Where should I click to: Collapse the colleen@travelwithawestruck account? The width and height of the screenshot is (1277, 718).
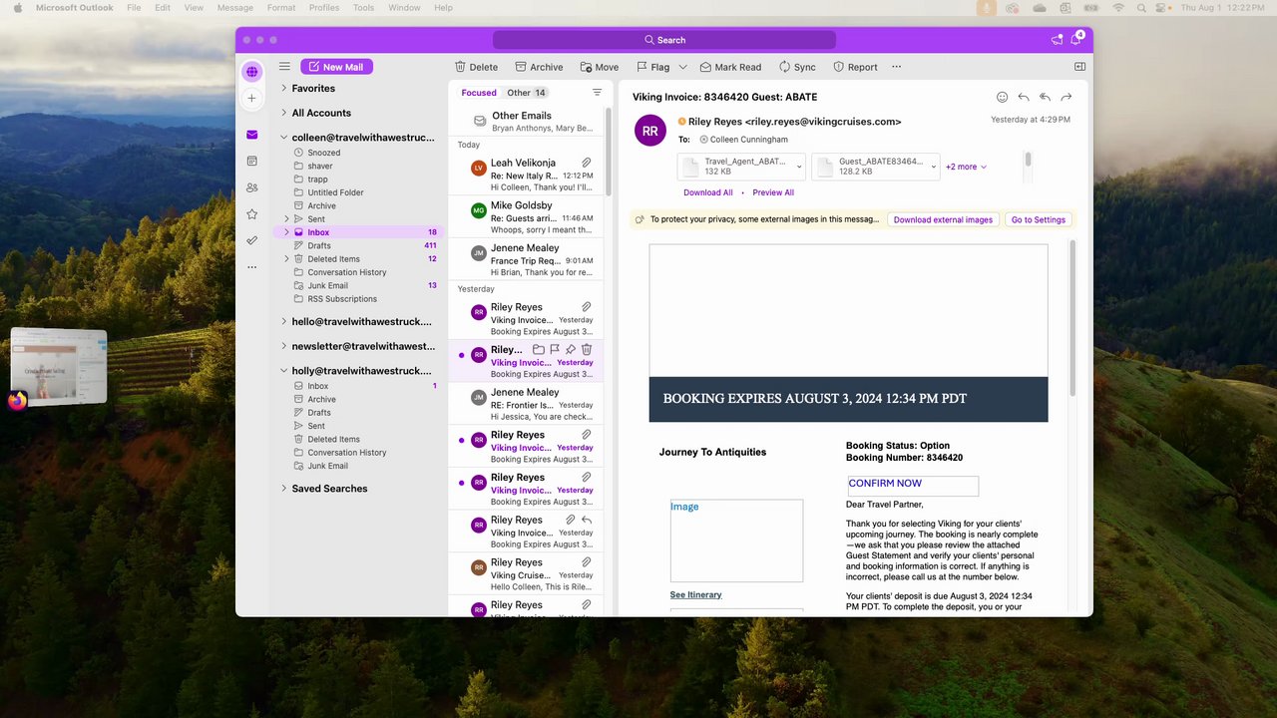click(283, 138)
